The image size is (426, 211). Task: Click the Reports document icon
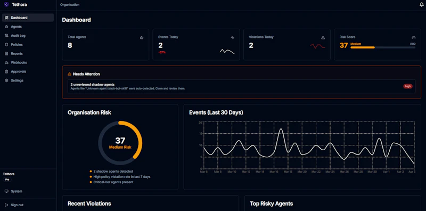coord(6,54)
